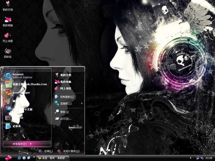Open the 我的文档 desktop icon
This screenshot has height=161, width=215.
[x=8, y=6]
